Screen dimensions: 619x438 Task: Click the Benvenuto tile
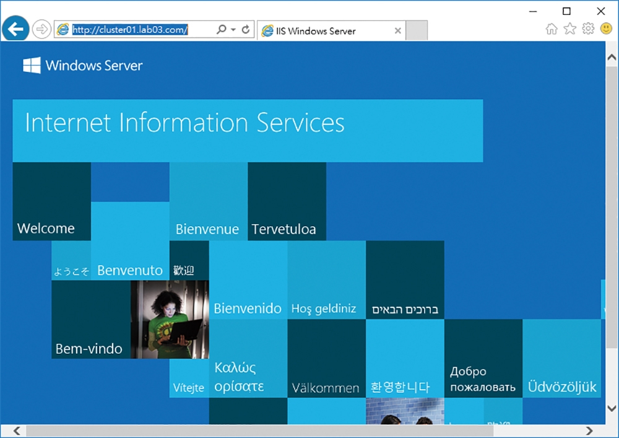130,241
